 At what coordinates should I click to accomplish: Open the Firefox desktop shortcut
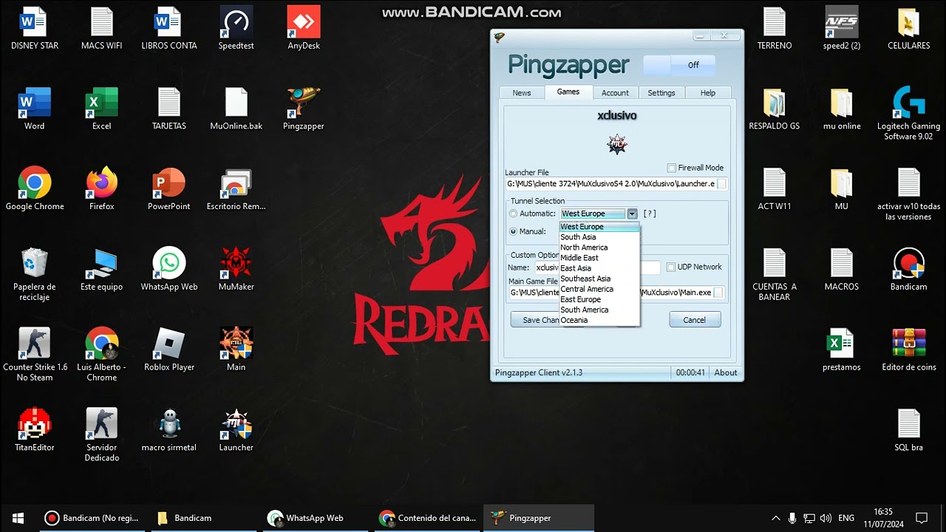101,189
